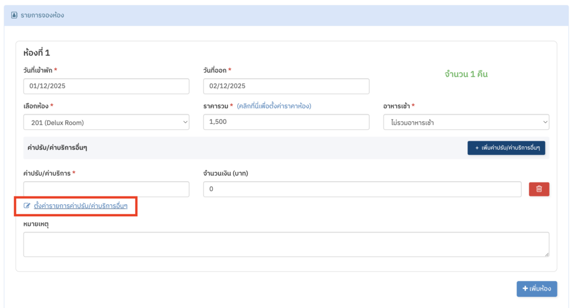
Task: Click the booking list icon beside รายการจองห้อง
Action: (x=14, y=15)
